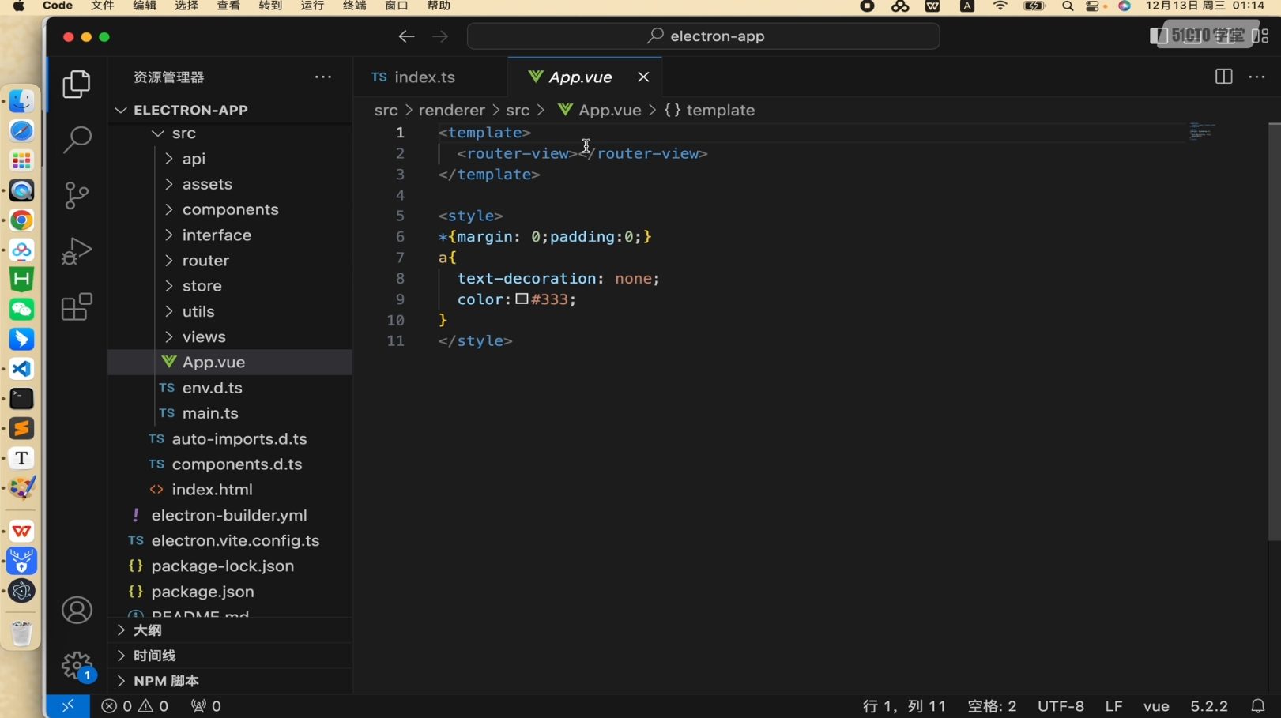
Task: Open the Extensions view
Action: tap(77, 307)
